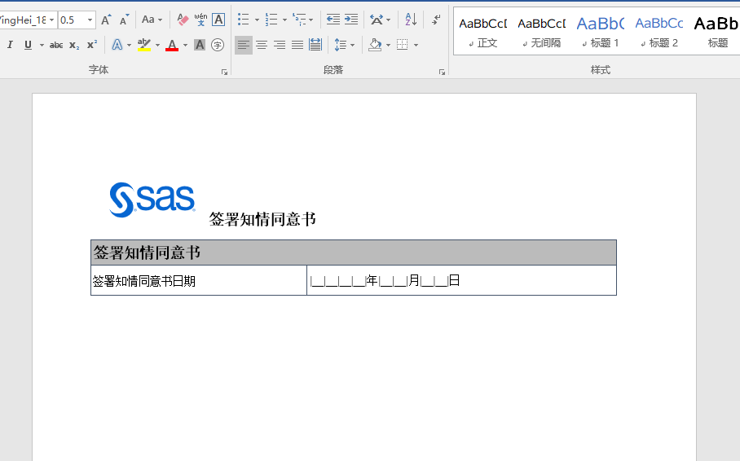Viewport: 740px width, 461px height.
Task: Click the gray table header 签署知情同意书
Action: point(354,252)
